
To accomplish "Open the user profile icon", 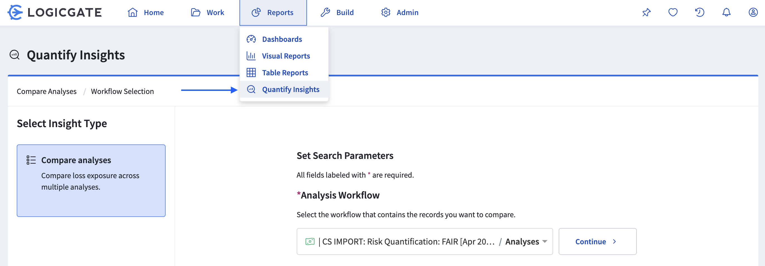I will click(753, 13).
